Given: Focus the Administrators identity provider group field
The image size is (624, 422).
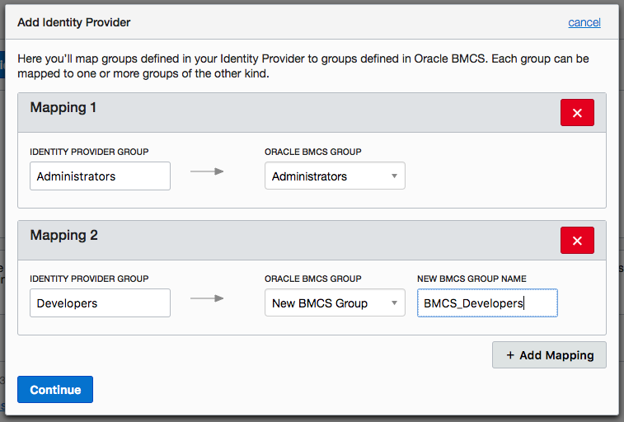Looking at the screenshot, I should (x=100, y=176).
